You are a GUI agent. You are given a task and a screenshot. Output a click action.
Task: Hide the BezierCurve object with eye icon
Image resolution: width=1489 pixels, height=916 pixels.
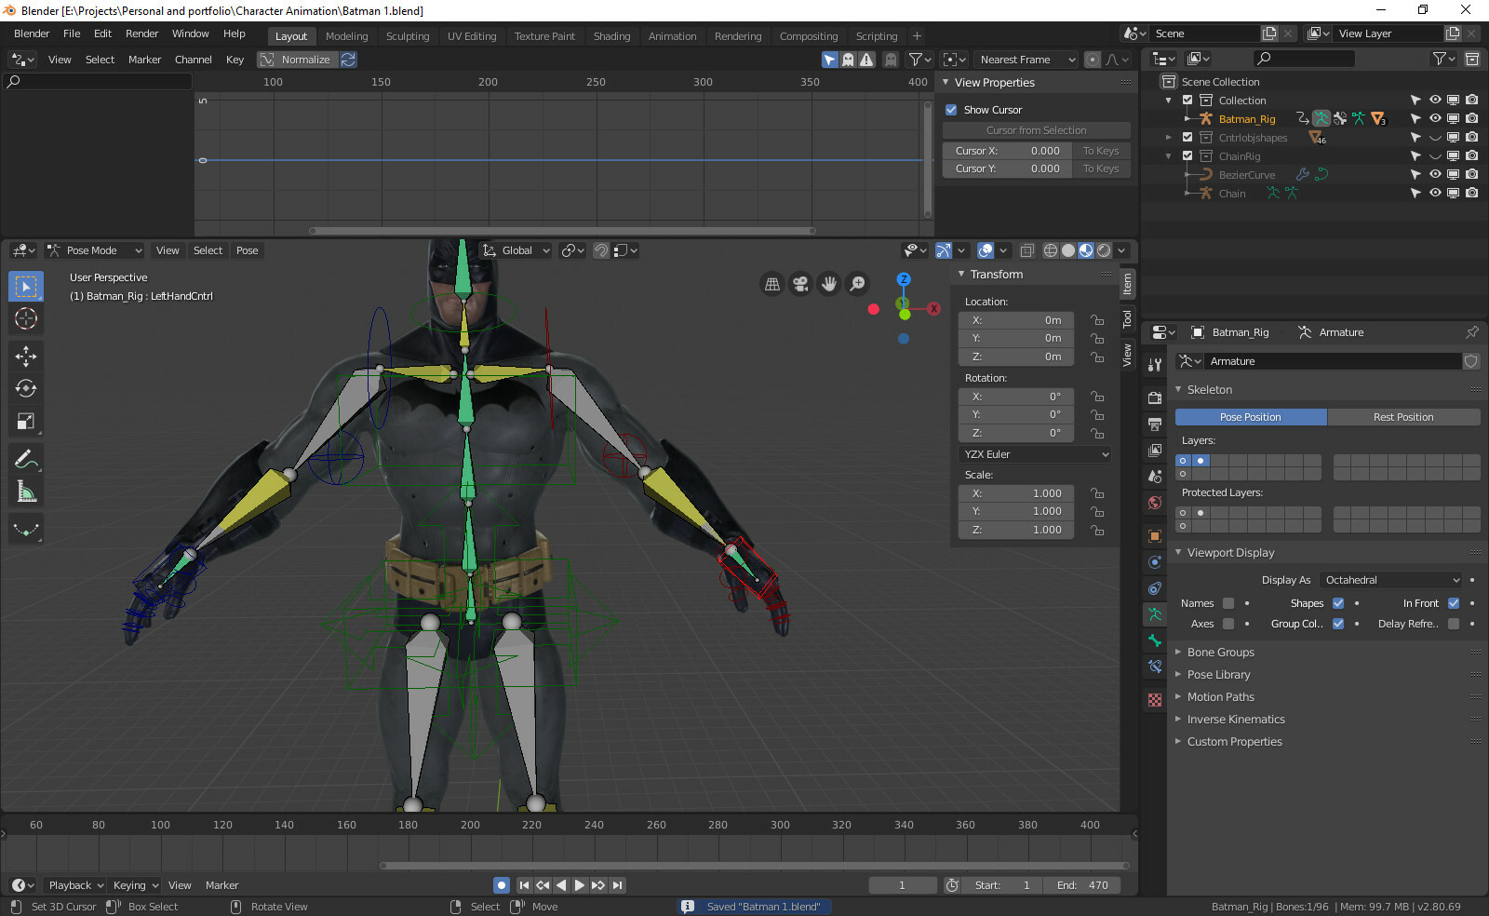pyautogui.click(x=1435, y=175)
